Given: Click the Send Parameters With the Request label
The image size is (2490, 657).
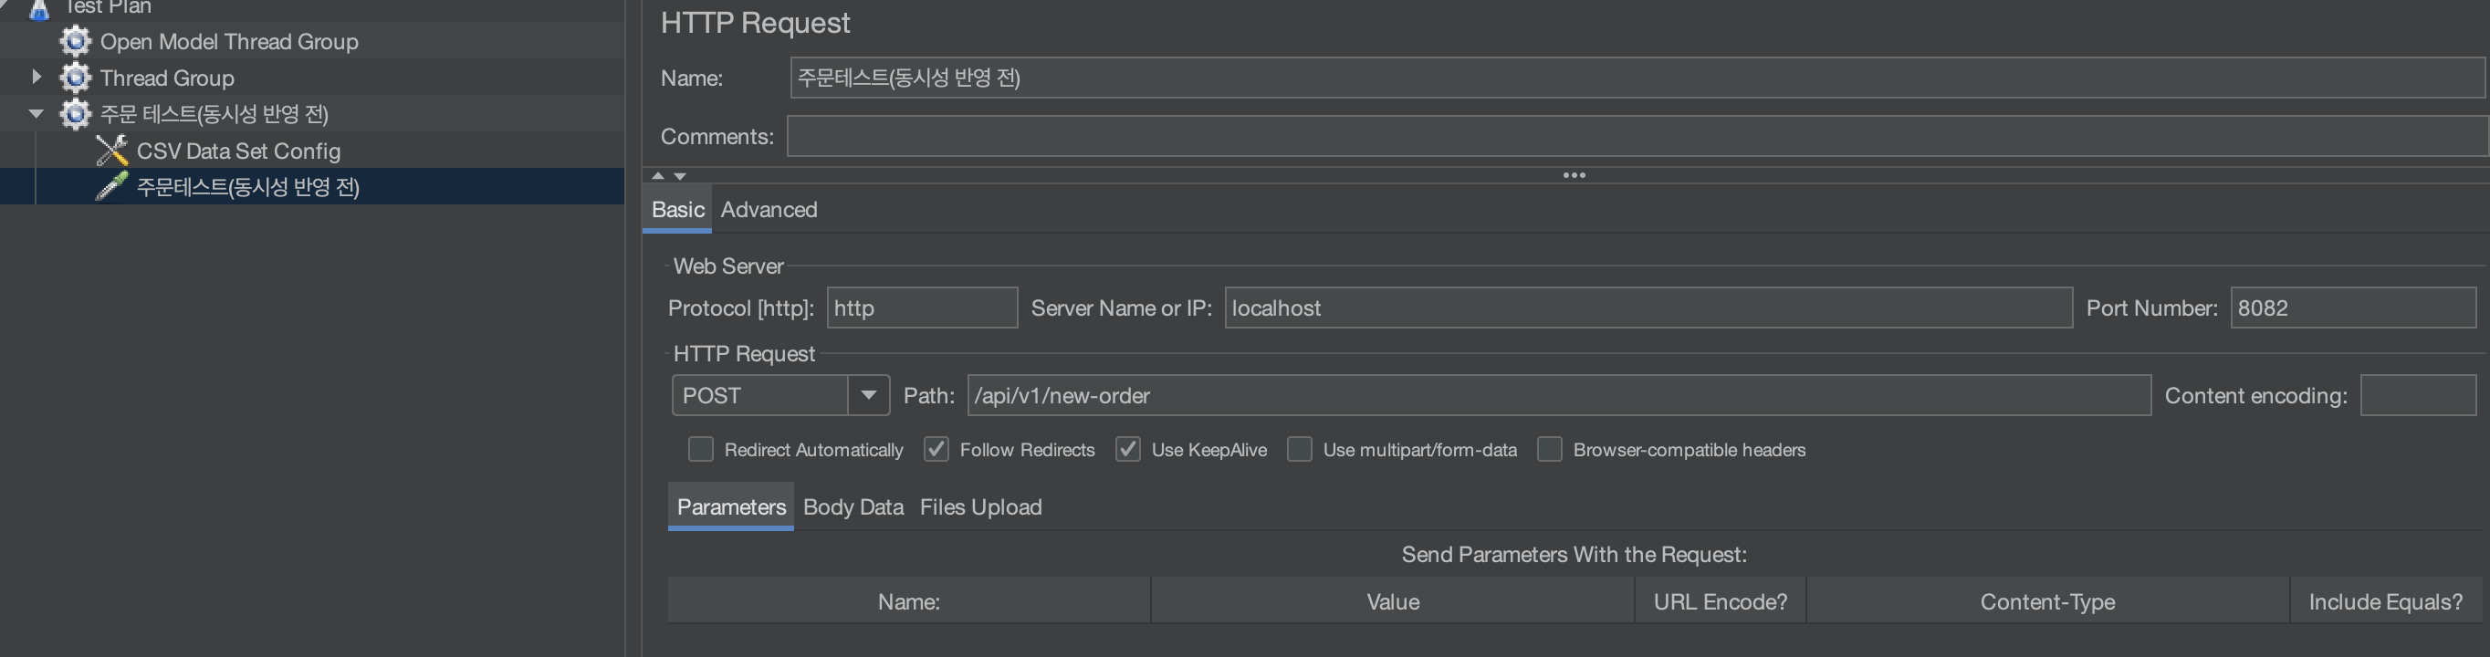Looking at the screenshot, I should tap(1574, 554).
